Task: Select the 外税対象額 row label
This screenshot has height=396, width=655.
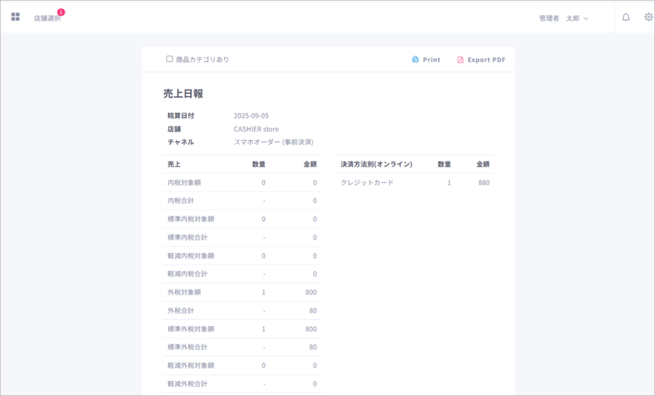Action: [x=184, y=293]
